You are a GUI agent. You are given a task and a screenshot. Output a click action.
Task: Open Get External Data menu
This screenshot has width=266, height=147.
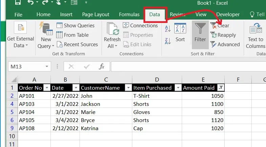click(21, 35)
